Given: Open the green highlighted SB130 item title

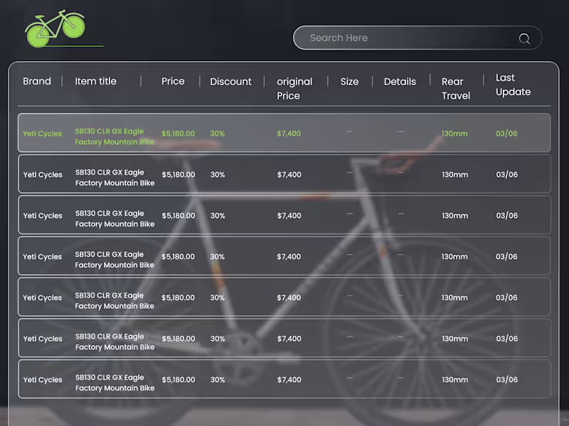Looking at the screenshot, I should tap(114, 136).
